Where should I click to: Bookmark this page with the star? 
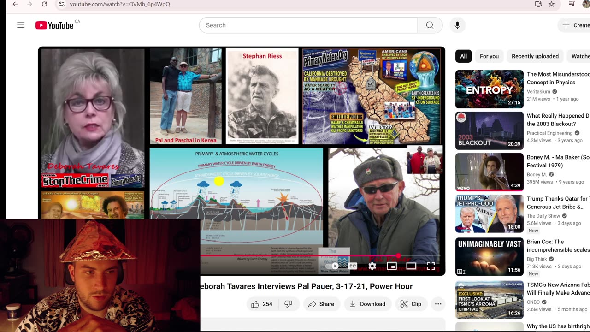point(552,4)
